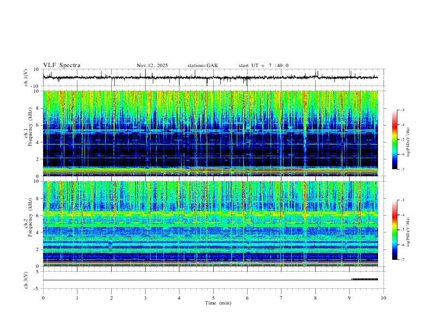432x334 pixels.
Task: Click the ch.1 voltage waveform trace
Action: (x=210, y=77)
